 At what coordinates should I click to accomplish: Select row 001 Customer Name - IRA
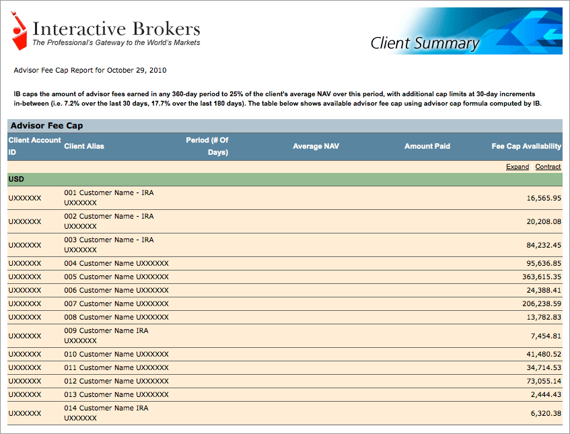pos(285,198)
